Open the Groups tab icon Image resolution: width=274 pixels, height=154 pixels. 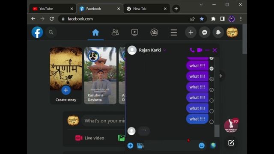point(154,33)
